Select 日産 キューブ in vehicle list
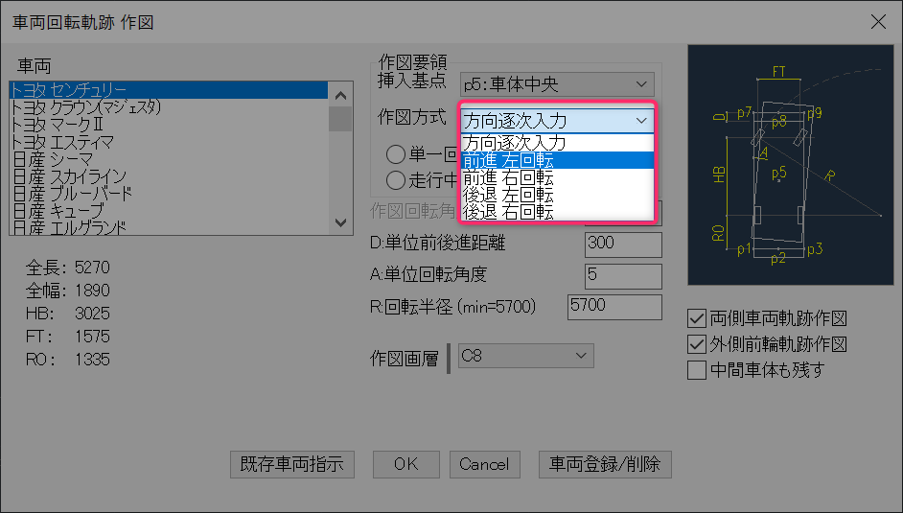 point(169,211)
